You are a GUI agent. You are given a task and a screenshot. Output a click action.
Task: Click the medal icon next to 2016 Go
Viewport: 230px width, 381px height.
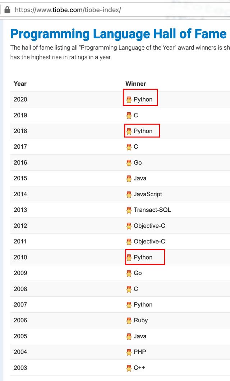129,163
